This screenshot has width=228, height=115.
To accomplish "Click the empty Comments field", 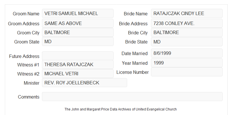I will point(132,97).
